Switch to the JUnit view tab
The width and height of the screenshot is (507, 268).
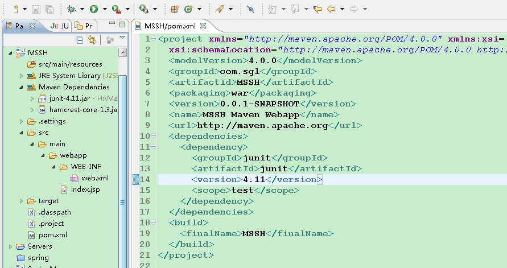tap(60, 26)
